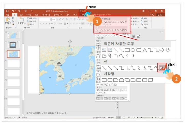Collapse the ribbon with the caret arrow
185x123 pixels.
pyautogui.click(x=163, y=28)
